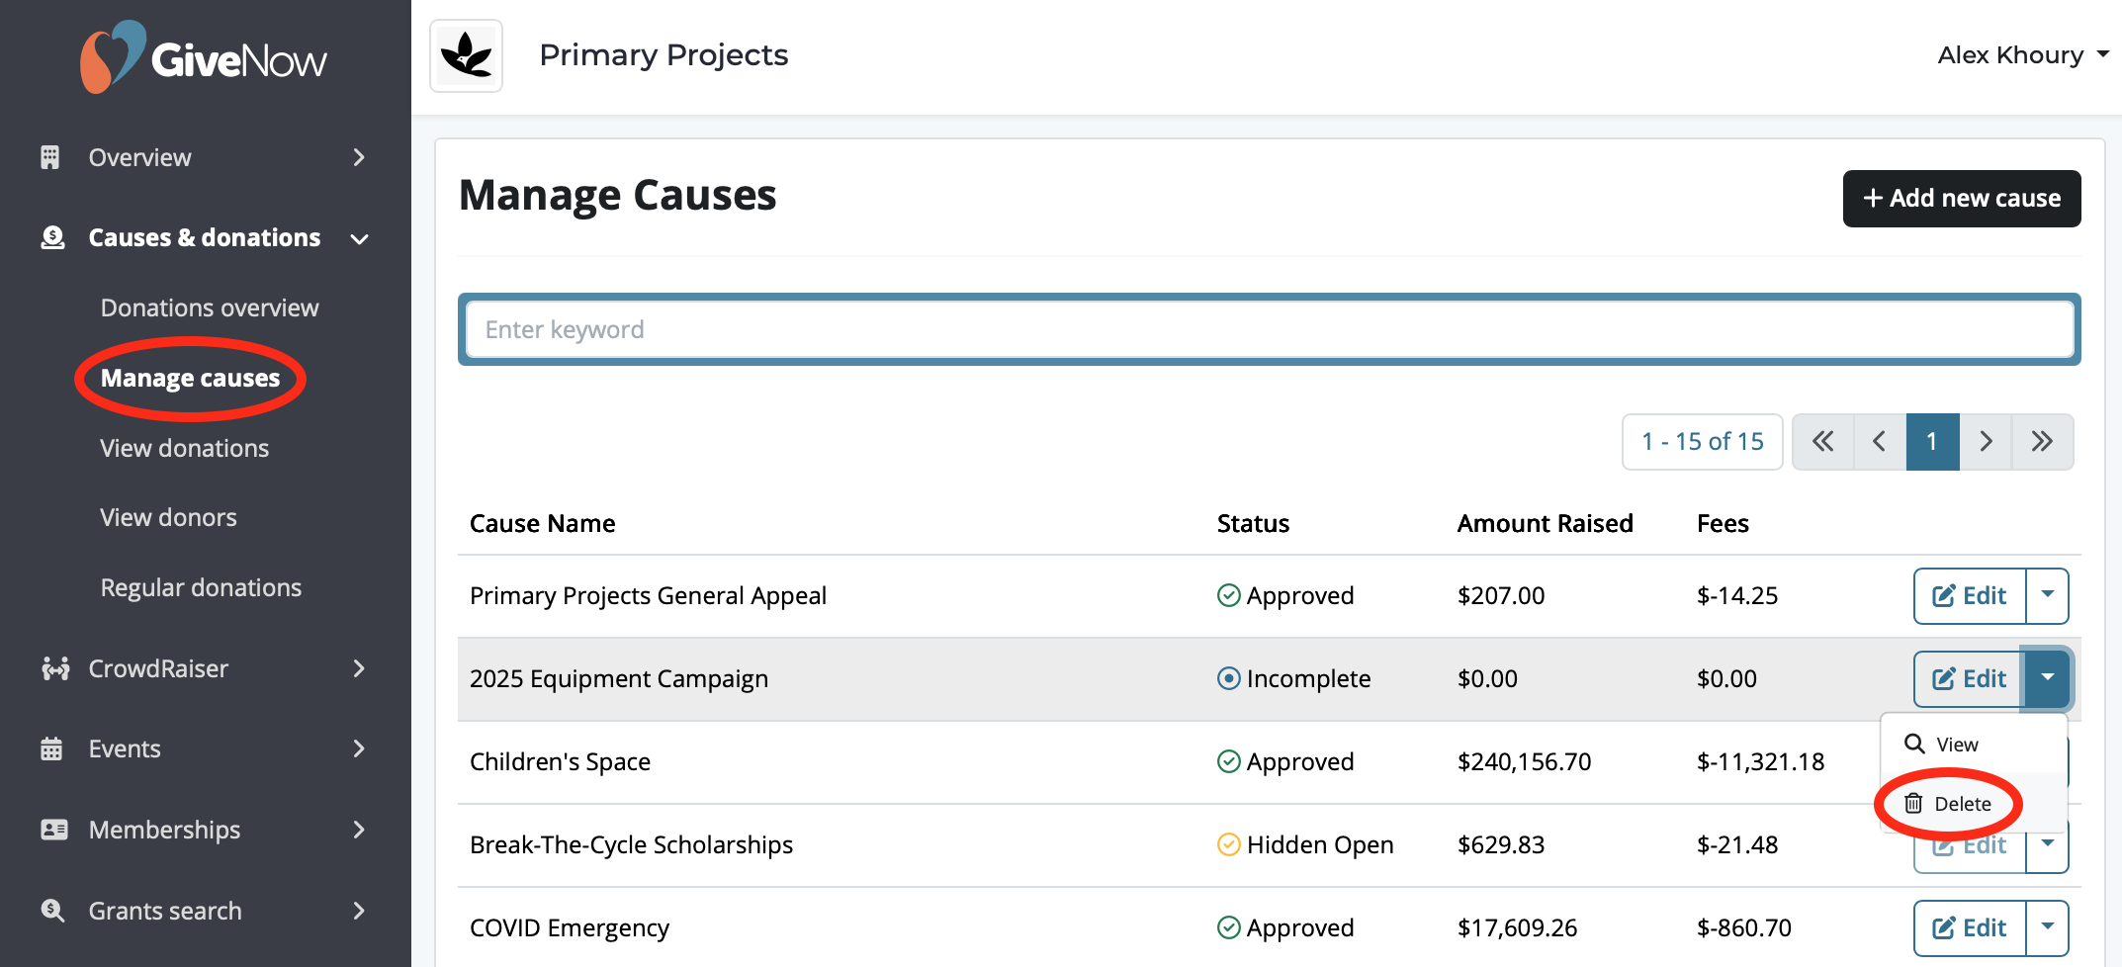2122x967 pixels.
Task: Click the Primary Projects organisation logo
Action: point(467,55)
